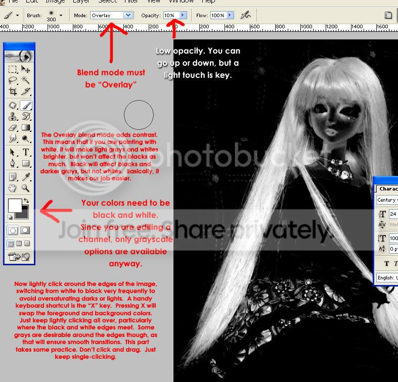Click the Adobe Online image atop toolbox
This screenshot has height=382, width=398.
[x=19, y=56]
